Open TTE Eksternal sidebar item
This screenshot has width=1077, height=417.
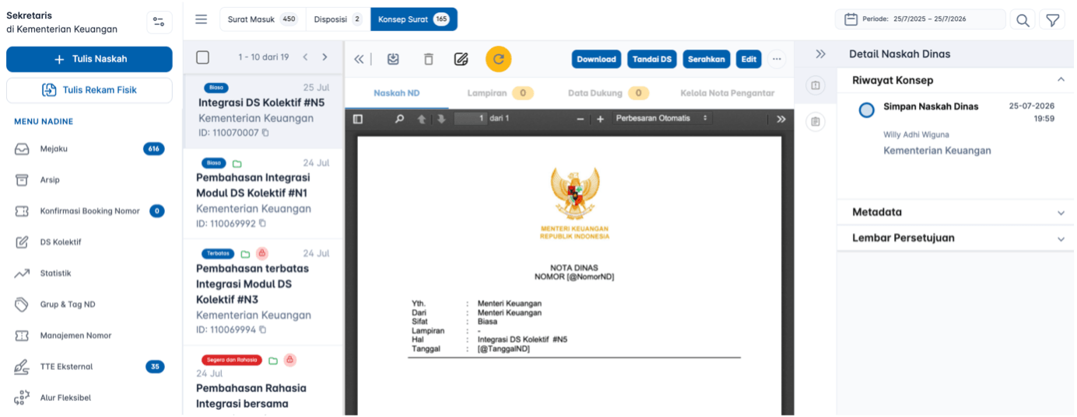tap(89, 367)
